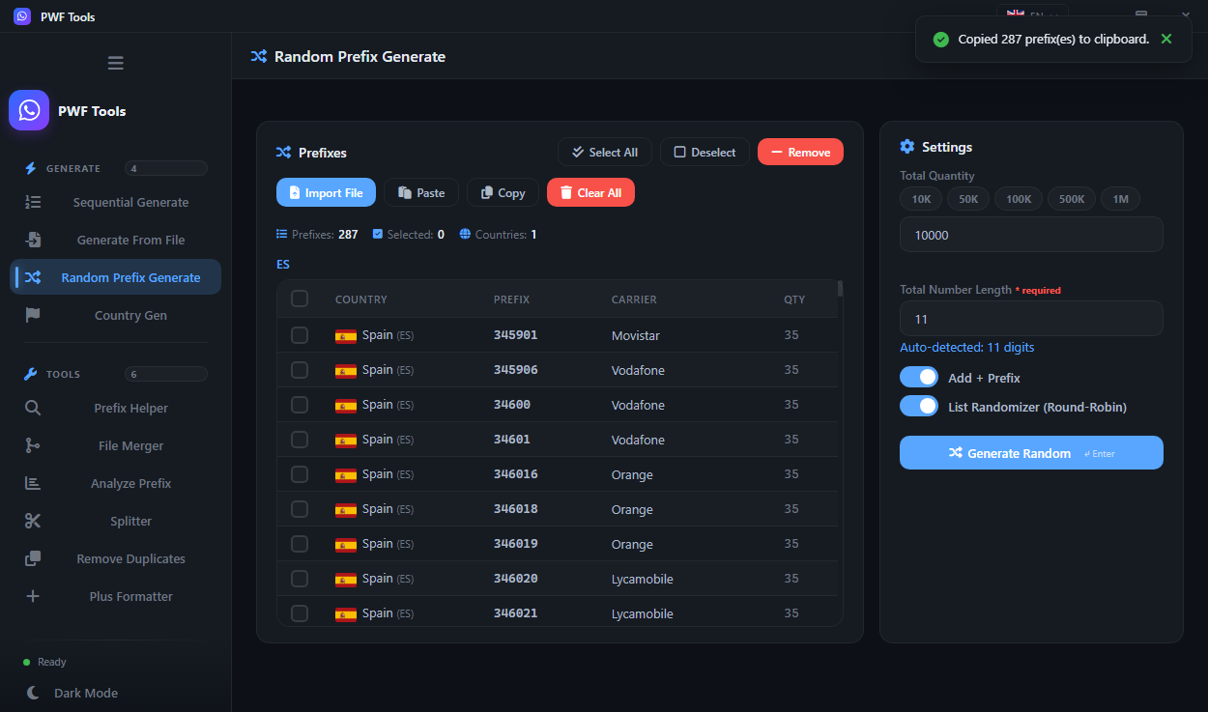Click the Auto-detected: 11 digits text

(966, 347)
